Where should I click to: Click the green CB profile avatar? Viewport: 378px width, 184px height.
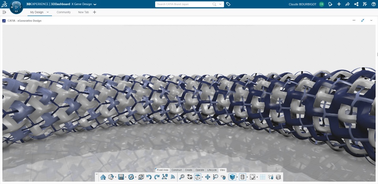click(321, 4)
